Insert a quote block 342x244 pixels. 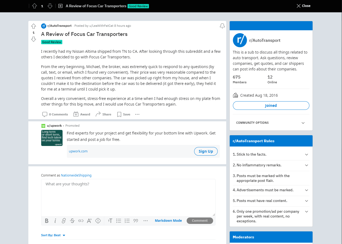[x=136, y=221]
